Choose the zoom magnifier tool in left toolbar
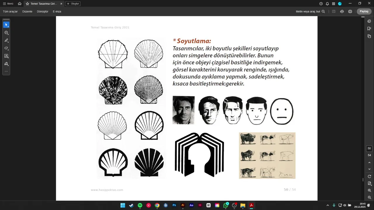Image resolution: width=374 pixels, height=210 pixels. click(x=6, y=33)
